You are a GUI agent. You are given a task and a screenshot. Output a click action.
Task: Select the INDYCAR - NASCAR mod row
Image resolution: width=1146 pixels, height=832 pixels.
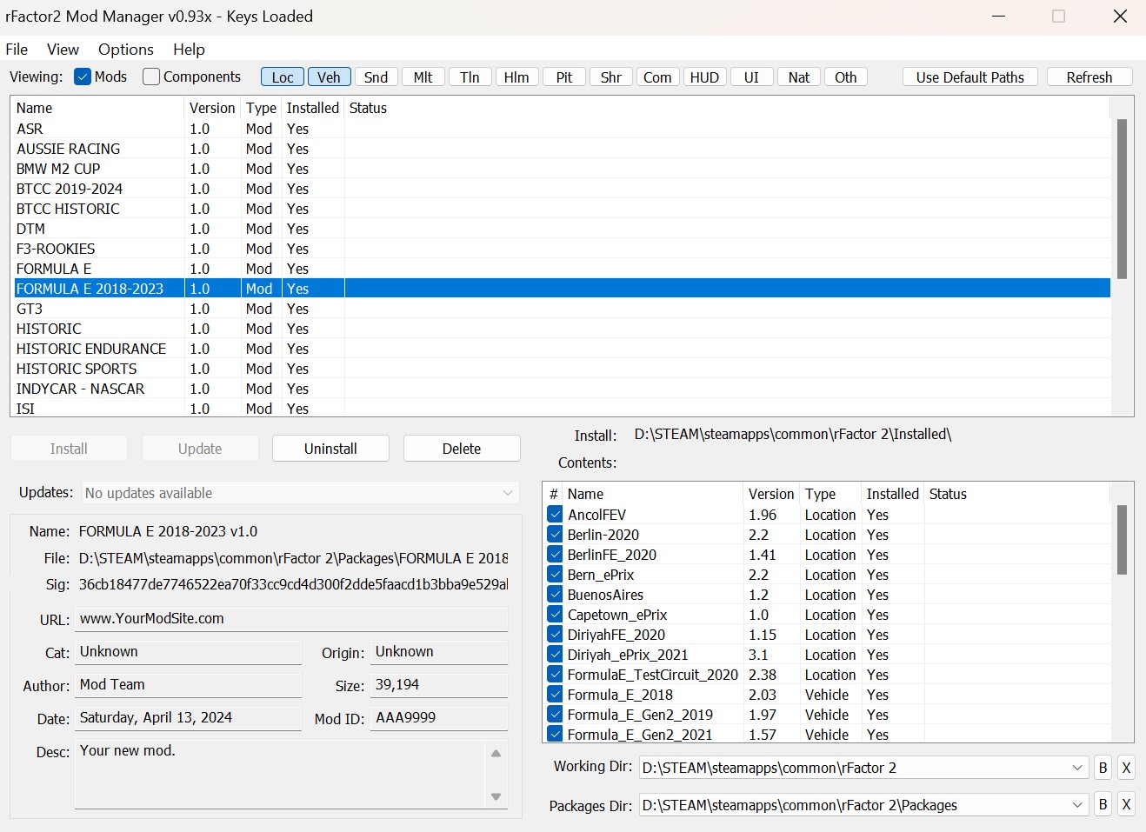click(x=562, y=389)
